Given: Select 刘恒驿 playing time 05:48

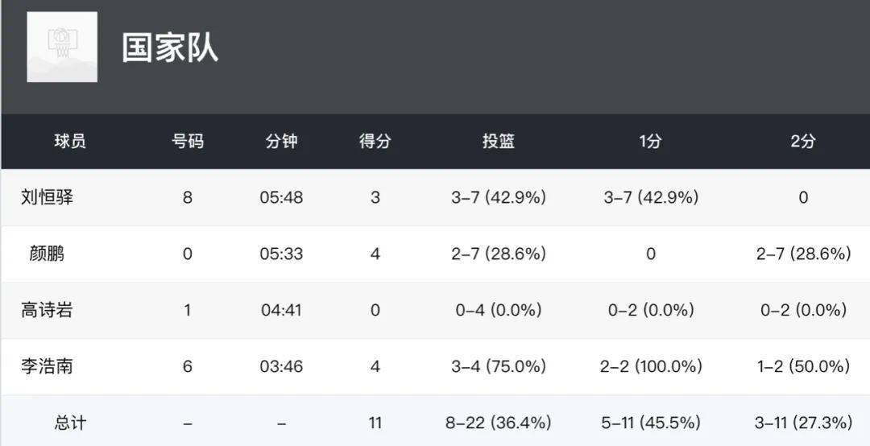Looking at the screenshot, I should [x=281, y=197].
